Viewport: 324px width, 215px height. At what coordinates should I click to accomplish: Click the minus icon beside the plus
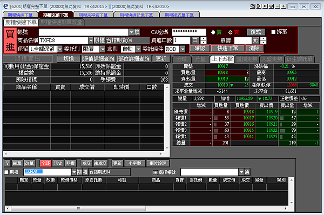(x=278, y=6)
